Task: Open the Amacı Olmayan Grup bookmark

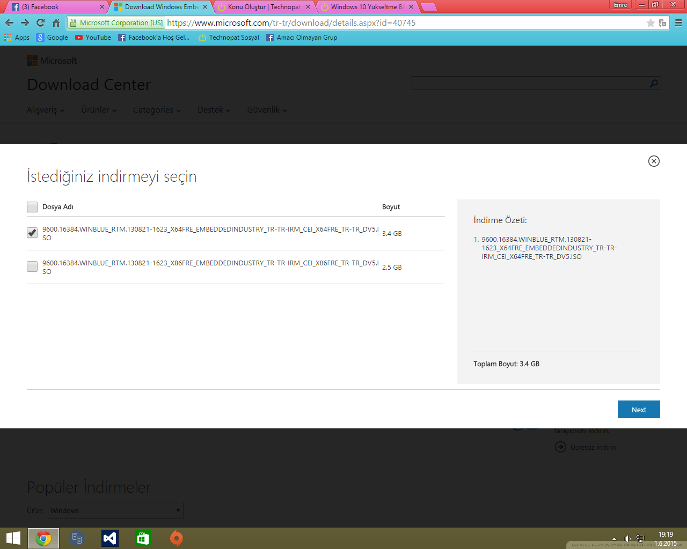Action: pyautogui.click(x=302, y=38)
